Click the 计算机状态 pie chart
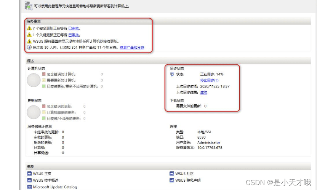 tap(34, 80)
